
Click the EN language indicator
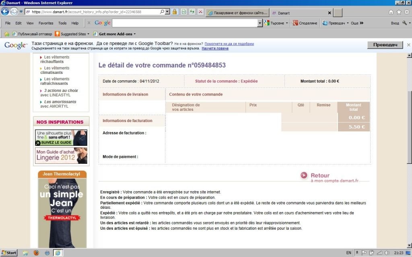pyautogui.click(x=349, y=253)
